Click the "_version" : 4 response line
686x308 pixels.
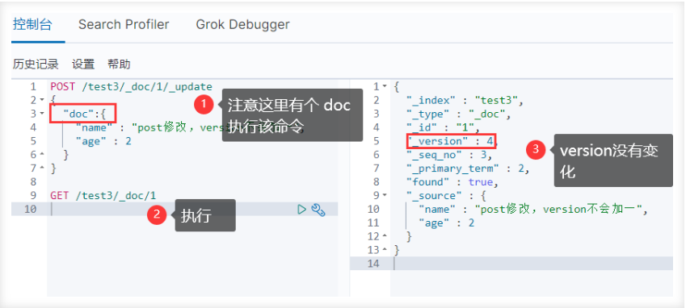click(x=452, y=141)
